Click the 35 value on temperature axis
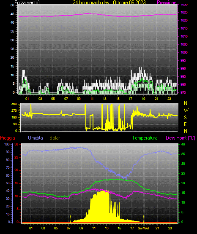Image resolution: width=197 pixels, height=234 pixels. pos(183,154)
